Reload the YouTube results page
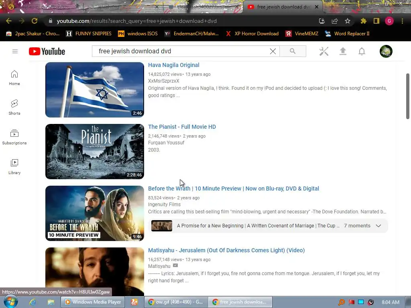This screenshot has width=411, height=308. (x=35, y=21)
